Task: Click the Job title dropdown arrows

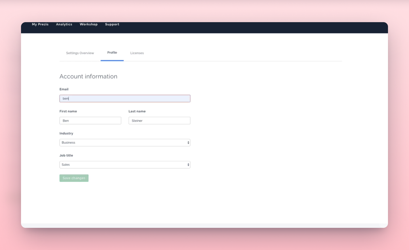Action: coord(188,164)
